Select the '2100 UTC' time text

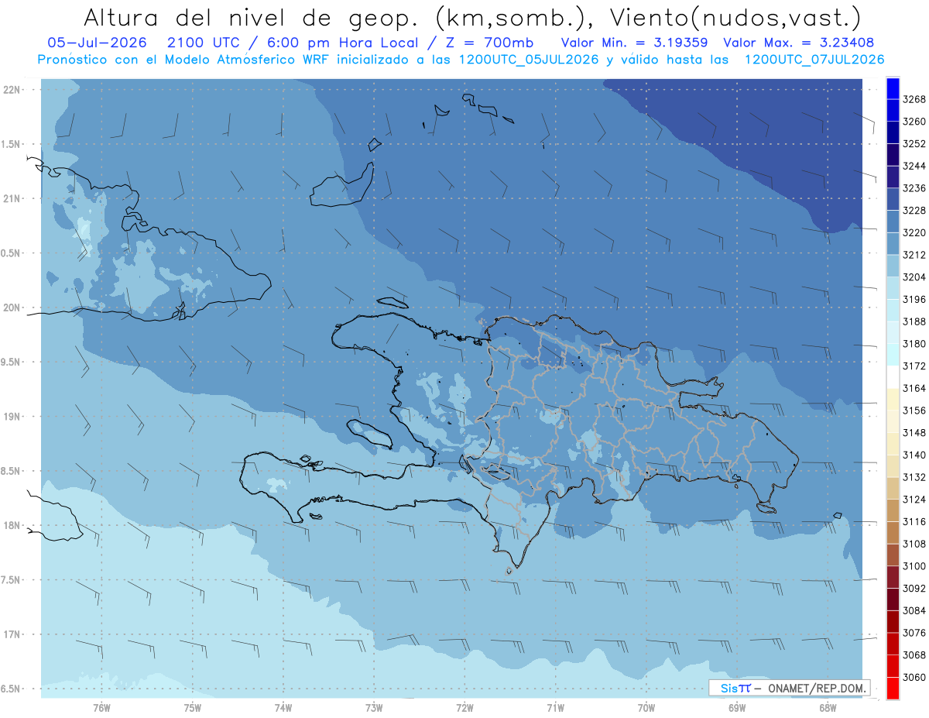[x=204, y=43]
